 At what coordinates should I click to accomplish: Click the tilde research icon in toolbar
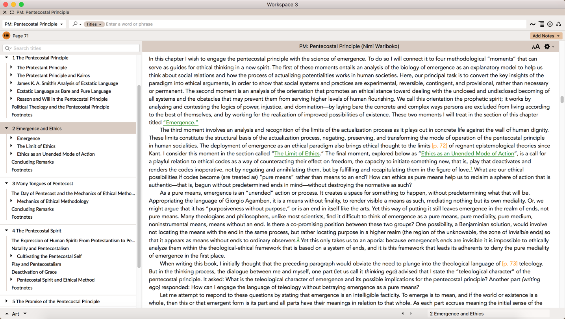click(532, 24)
